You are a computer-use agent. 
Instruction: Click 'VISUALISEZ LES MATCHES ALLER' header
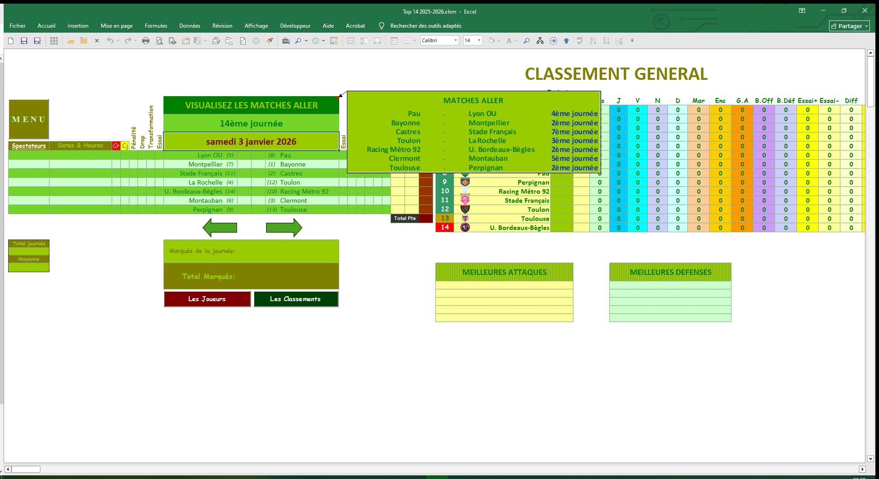[x=251, y=105]
